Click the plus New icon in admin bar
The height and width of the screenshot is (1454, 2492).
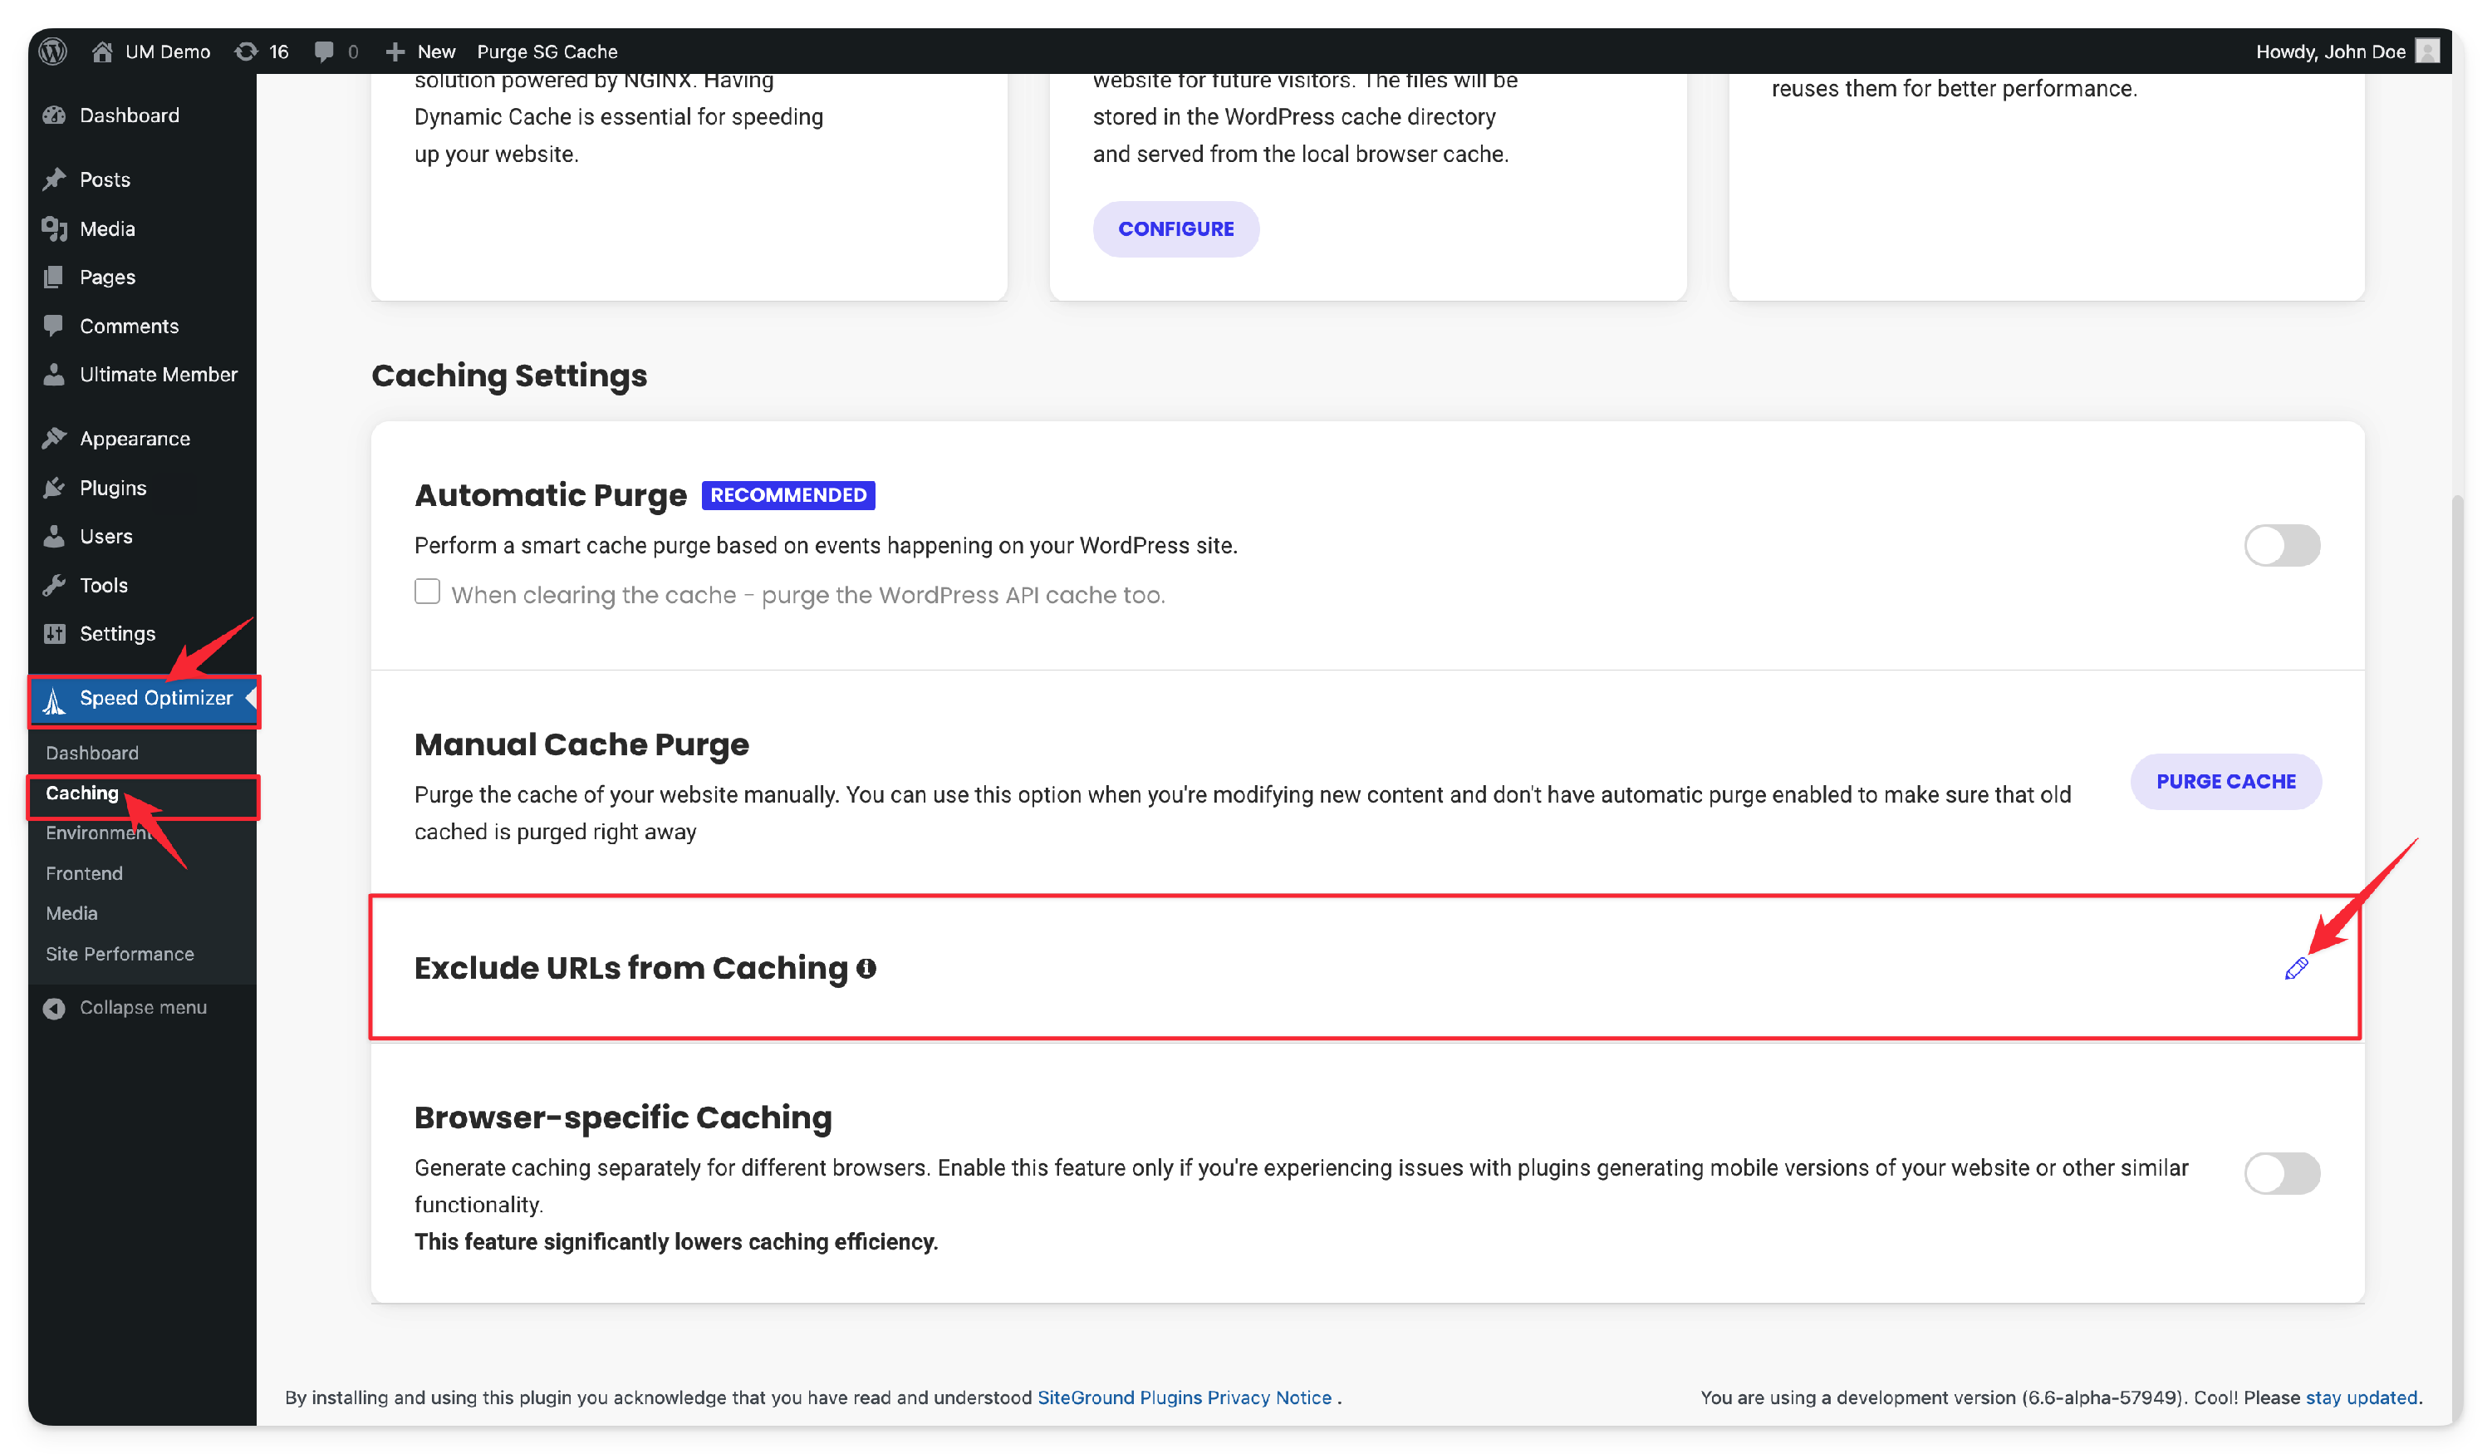(395, 52)
